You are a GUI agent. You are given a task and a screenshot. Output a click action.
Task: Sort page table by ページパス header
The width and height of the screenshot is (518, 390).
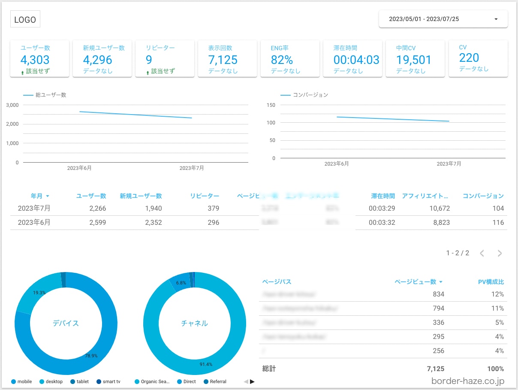[277, 282]
